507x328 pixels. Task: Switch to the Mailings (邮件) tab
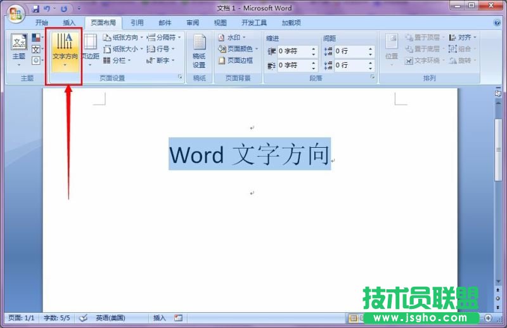point(165,23)
